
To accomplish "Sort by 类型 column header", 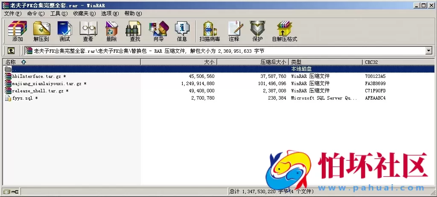I will (x=326, y=62).
